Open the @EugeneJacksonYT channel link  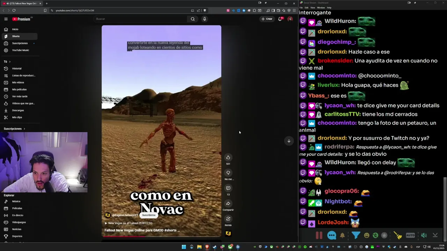(125, 215)
